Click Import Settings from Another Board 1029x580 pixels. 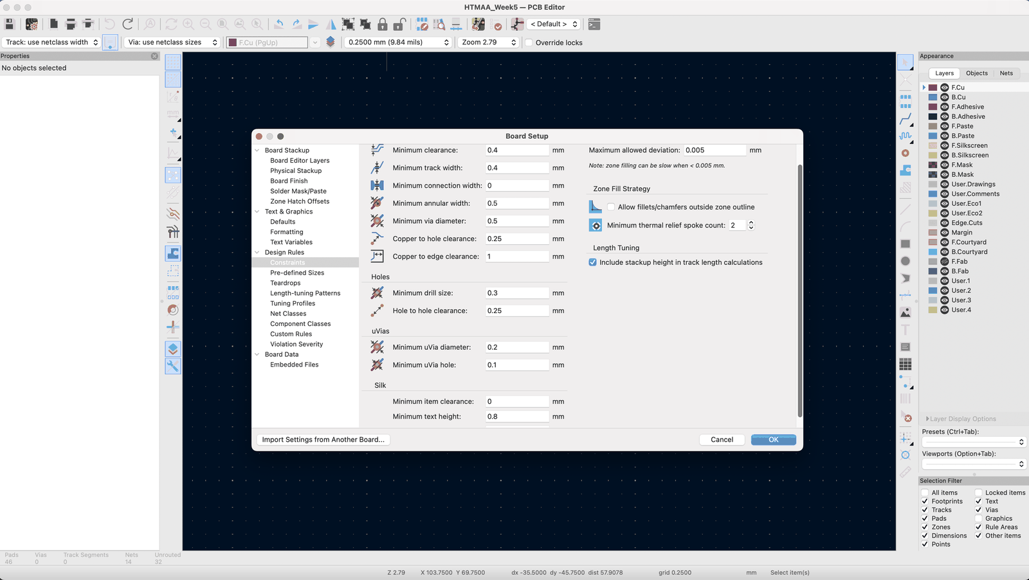(323, 440)
